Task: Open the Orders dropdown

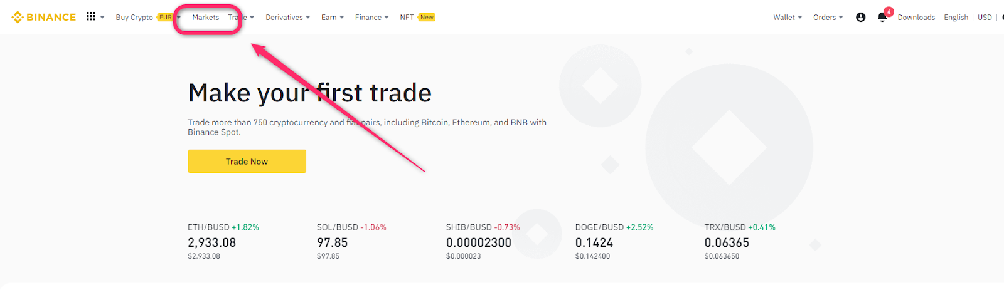Action: (x=828, y=18)
